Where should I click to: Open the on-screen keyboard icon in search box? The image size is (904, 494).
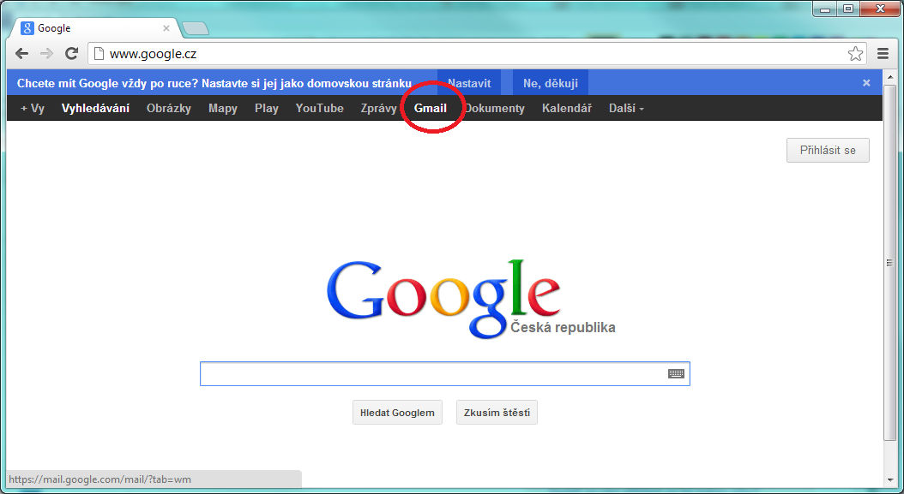[x=676, y=373]
